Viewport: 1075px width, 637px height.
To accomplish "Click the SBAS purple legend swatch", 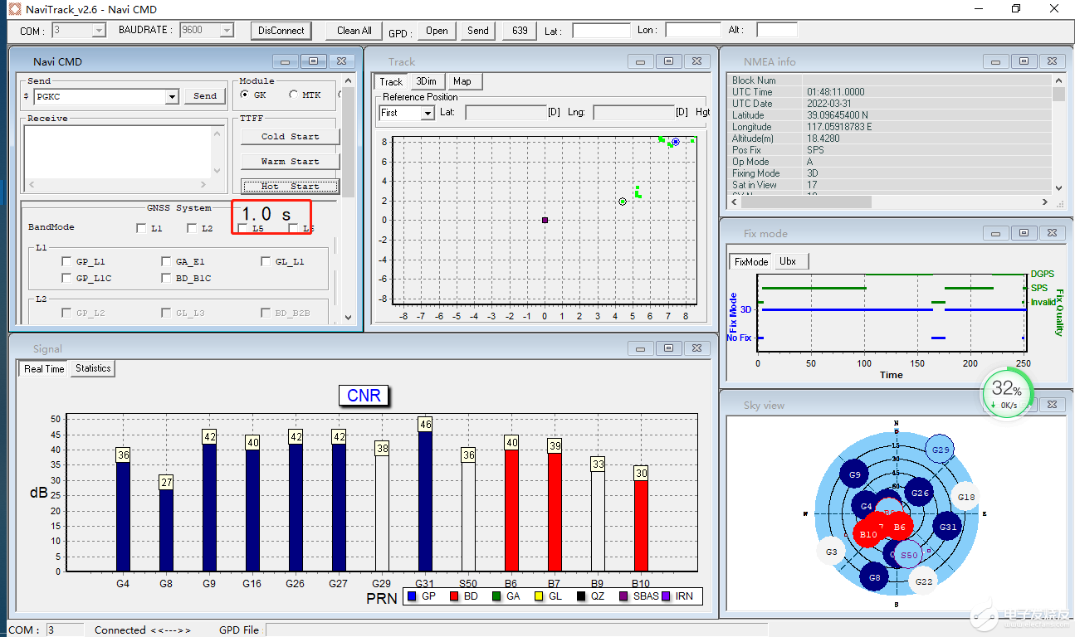I will pyautogui.click(x=624, y=596).
